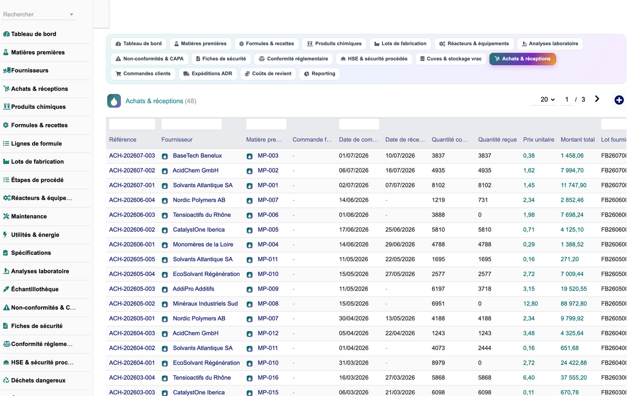640x396 pixels.
Task: Select the active Achats & réceptions tab
Action: 523,59
